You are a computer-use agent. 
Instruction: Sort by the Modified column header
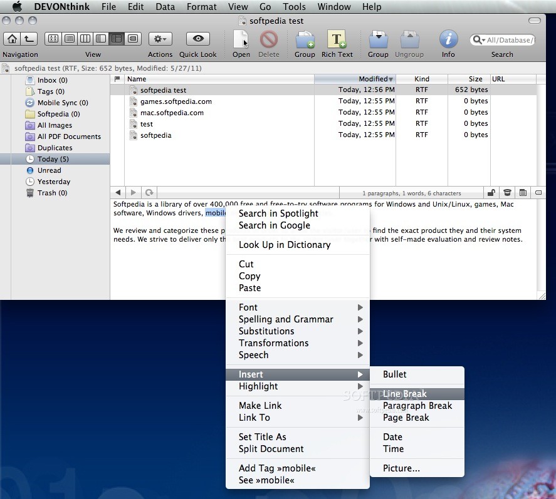[355, 79]
